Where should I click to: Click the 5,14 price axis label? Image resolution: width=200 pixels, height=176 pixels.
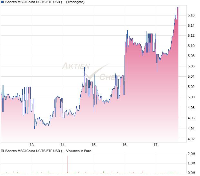click(x=191, y=25)
